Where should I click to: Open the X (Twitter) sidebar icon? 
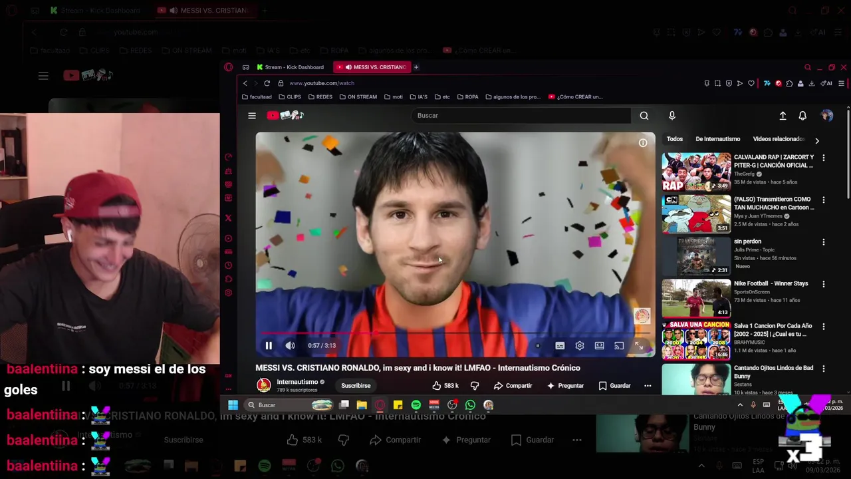(228, 218)
